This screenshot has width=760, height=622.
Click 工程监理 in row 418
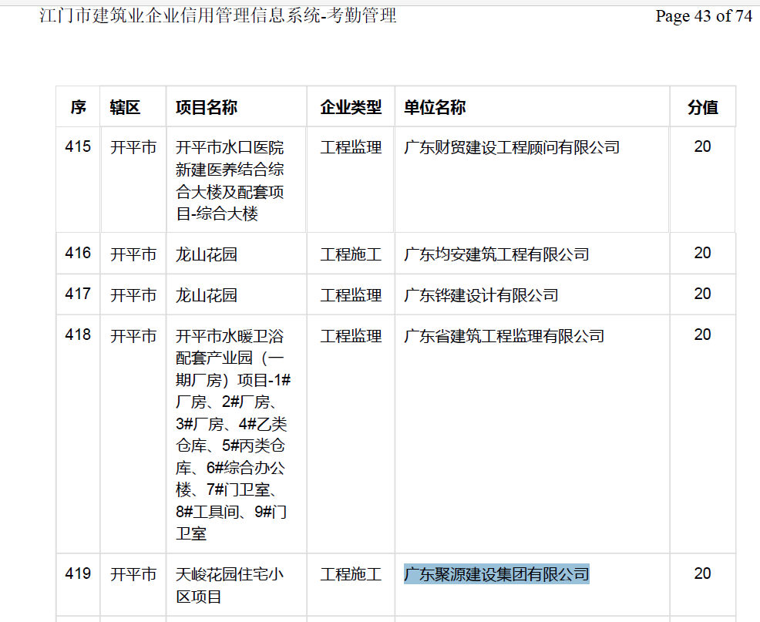click(x=351, y=335)
